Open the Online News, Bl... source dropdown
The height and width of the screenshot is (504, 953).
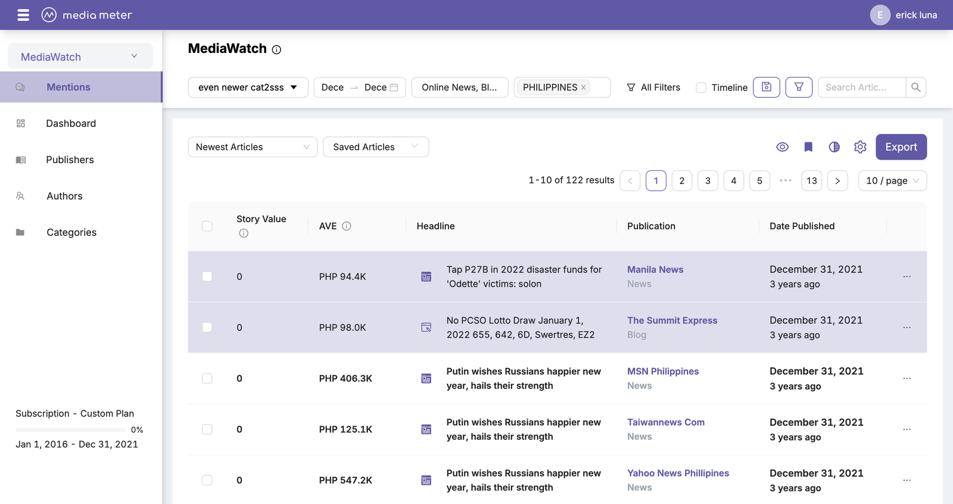click(460, 87)
